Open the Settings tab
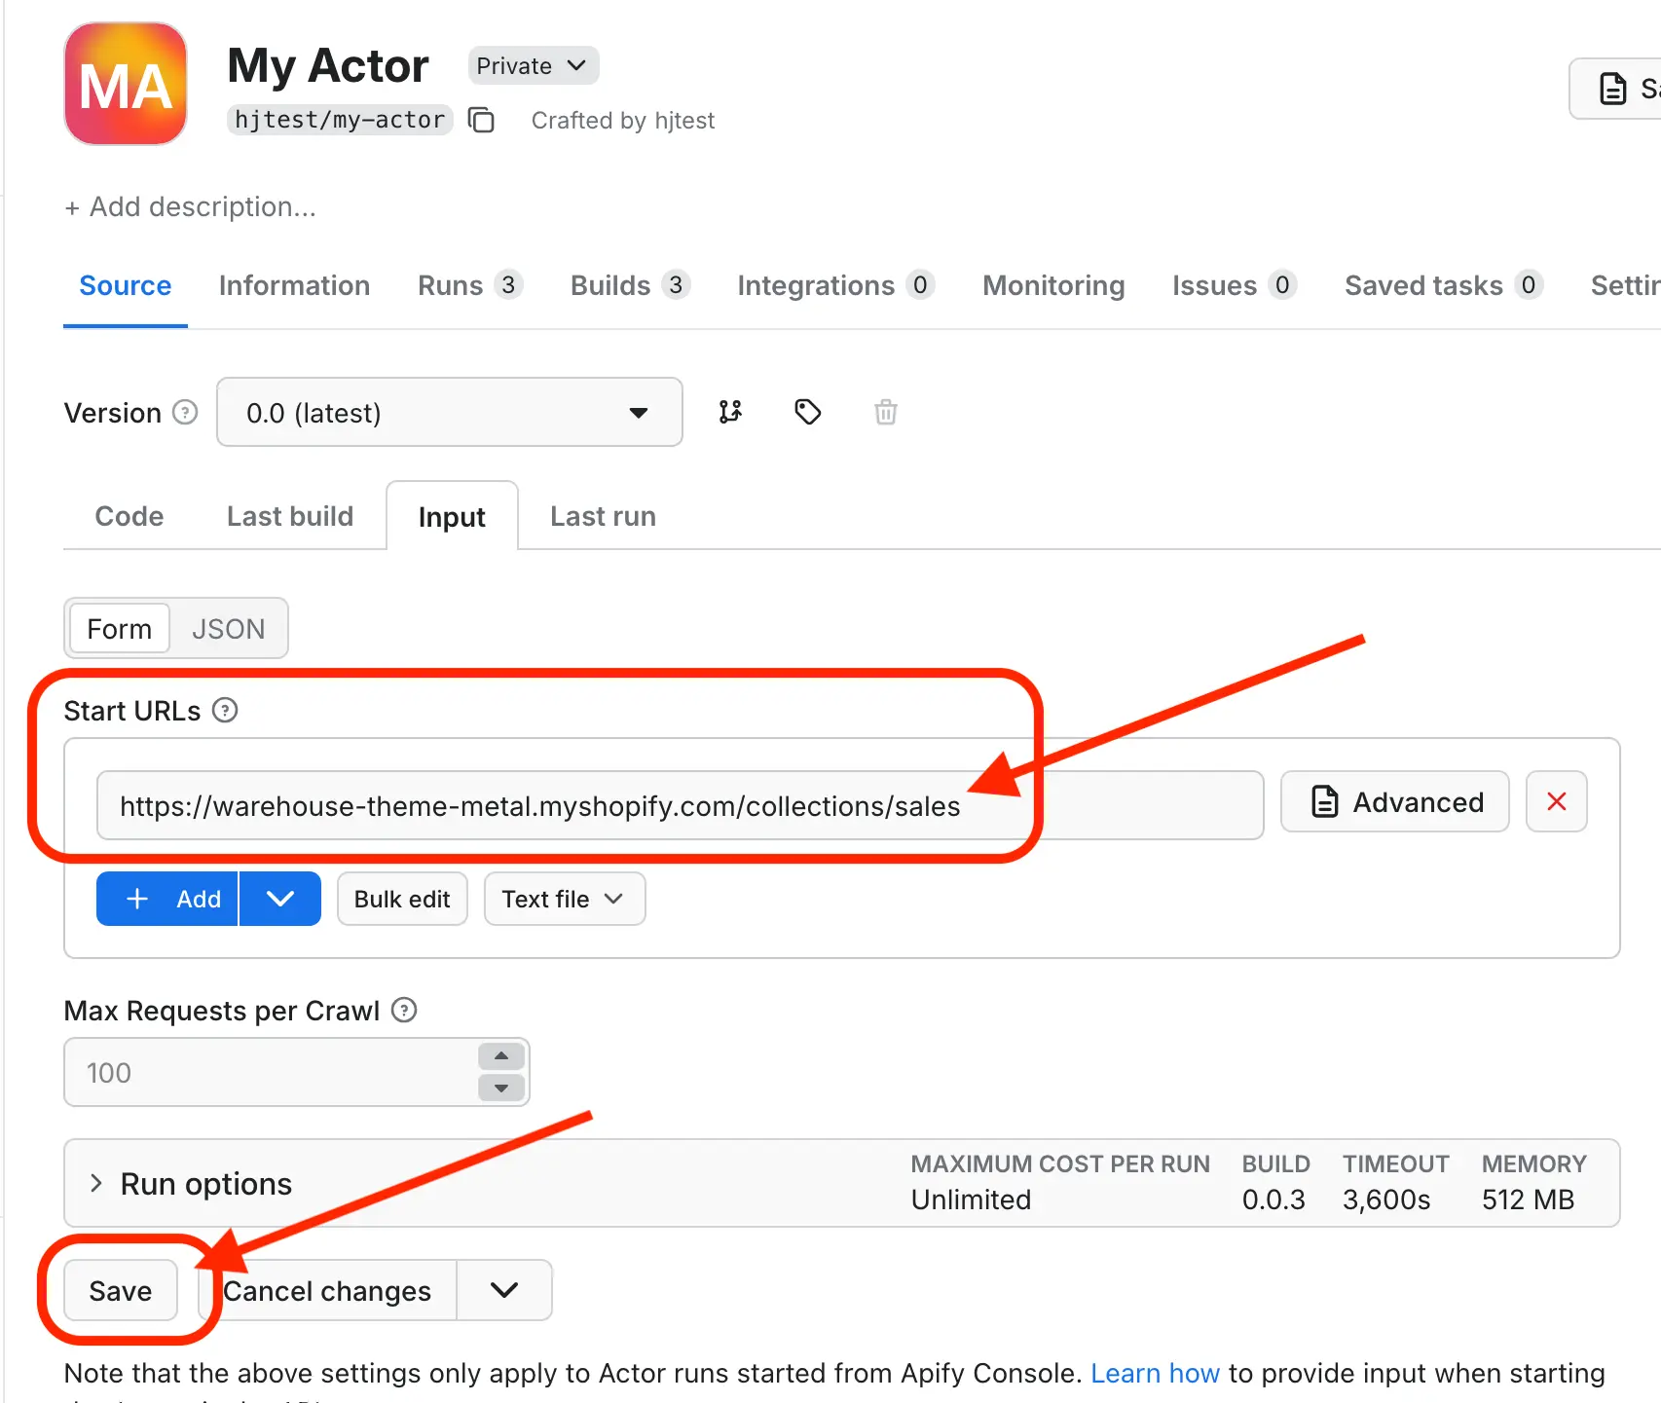The height and width of the screenshot is (1403, 1661). [x=1625, y=285]
